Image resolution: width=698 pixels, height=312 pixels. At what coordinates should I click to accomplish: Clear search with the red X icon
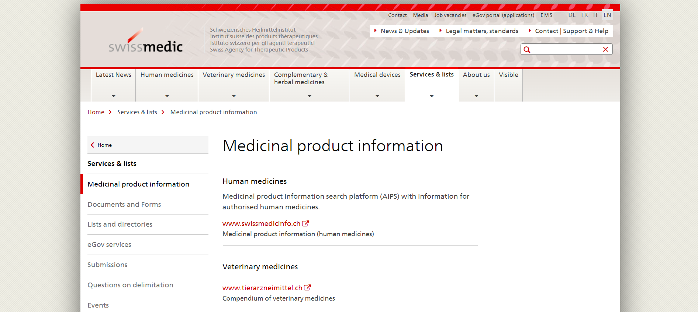[x=605, y=49]
